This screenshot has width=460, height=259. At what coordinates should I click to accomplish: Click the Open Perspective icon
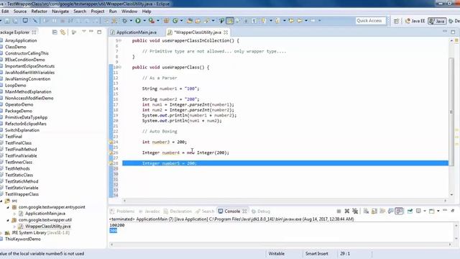point(396,21)
